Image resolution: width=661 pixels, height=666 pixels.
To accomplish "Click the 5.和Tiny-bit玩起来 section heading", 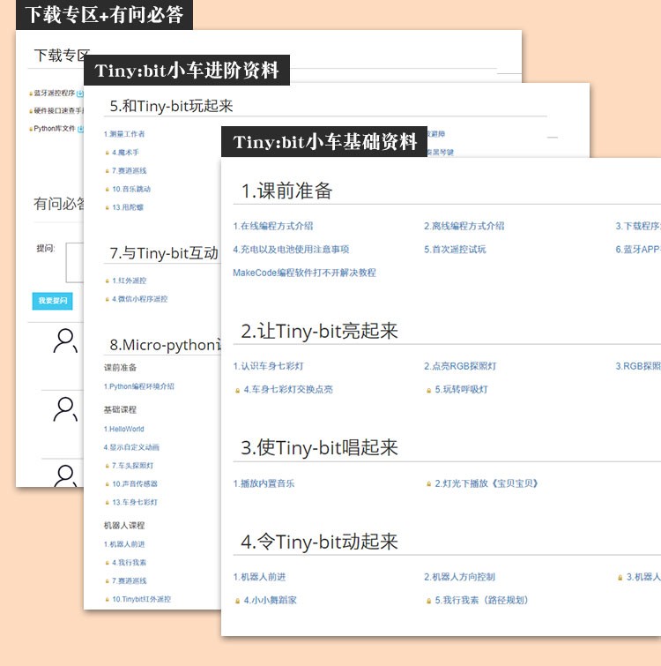I will tap(171, 106).
